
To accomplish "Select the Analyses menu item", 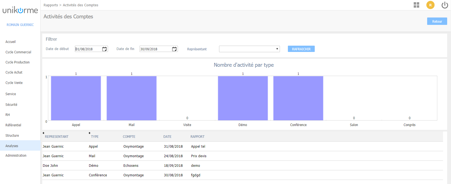I will tap(20, 146).
